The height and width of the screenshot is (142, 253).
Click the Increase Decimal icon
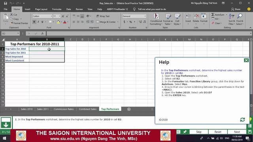click(x=140, y=22)
